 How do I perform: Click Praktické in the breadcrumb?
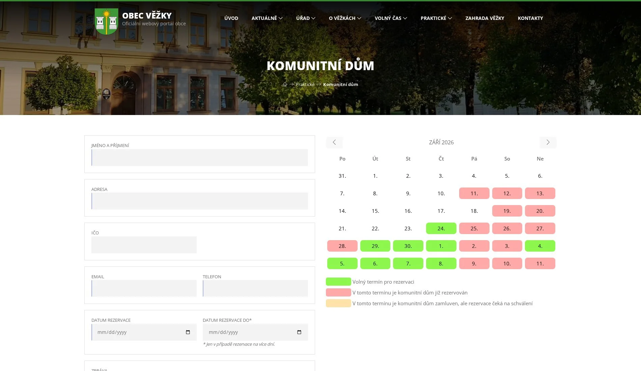point(305,84)
